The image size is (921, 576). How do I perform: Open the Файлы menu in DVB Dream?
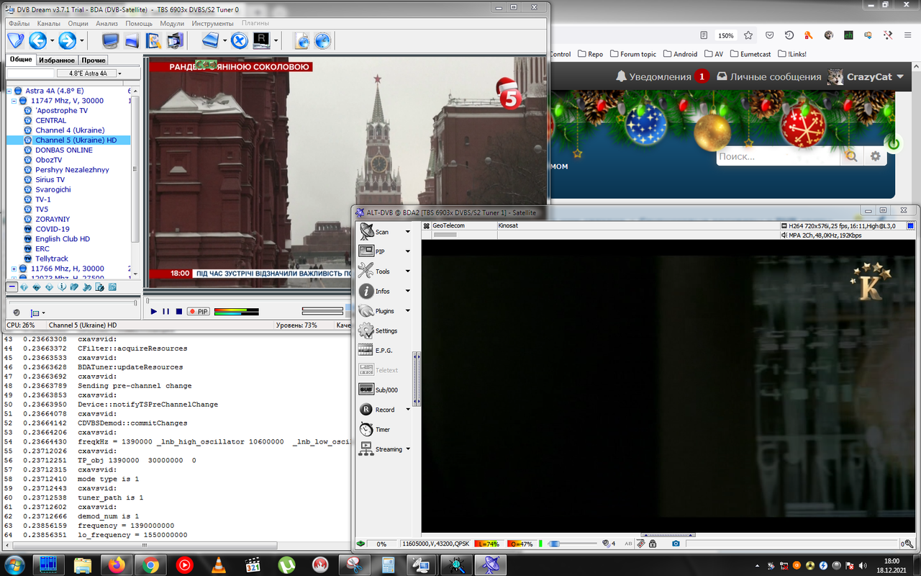(x=19, y=24)
